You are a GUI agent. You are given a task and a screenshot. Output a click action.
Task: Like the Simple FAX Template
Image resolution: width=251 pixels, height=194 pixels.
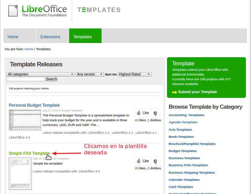[x=143, y=161]
